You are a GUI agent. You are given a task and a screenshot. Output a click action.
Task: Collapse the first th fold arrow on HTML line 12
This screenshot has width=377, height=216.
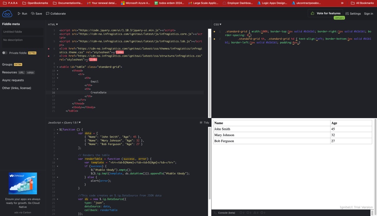point(57,78)
